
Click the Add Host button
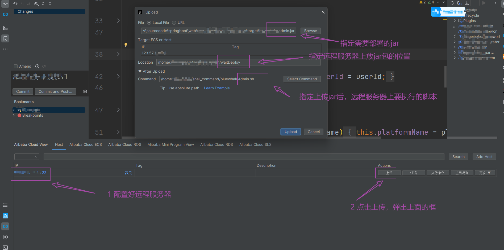pos(484,157)
